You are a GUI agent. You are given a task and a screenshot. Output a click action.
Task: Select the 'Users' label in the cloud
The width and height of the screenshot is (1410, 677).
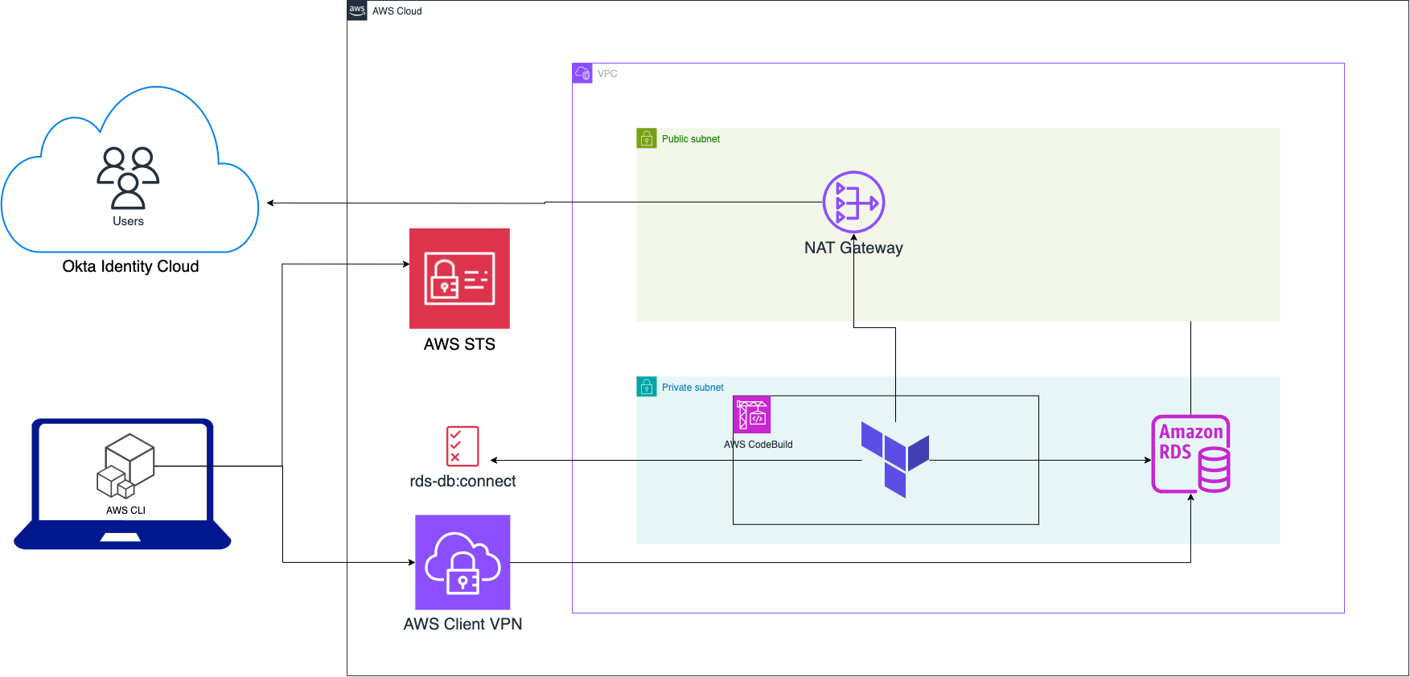click(128, 221)
